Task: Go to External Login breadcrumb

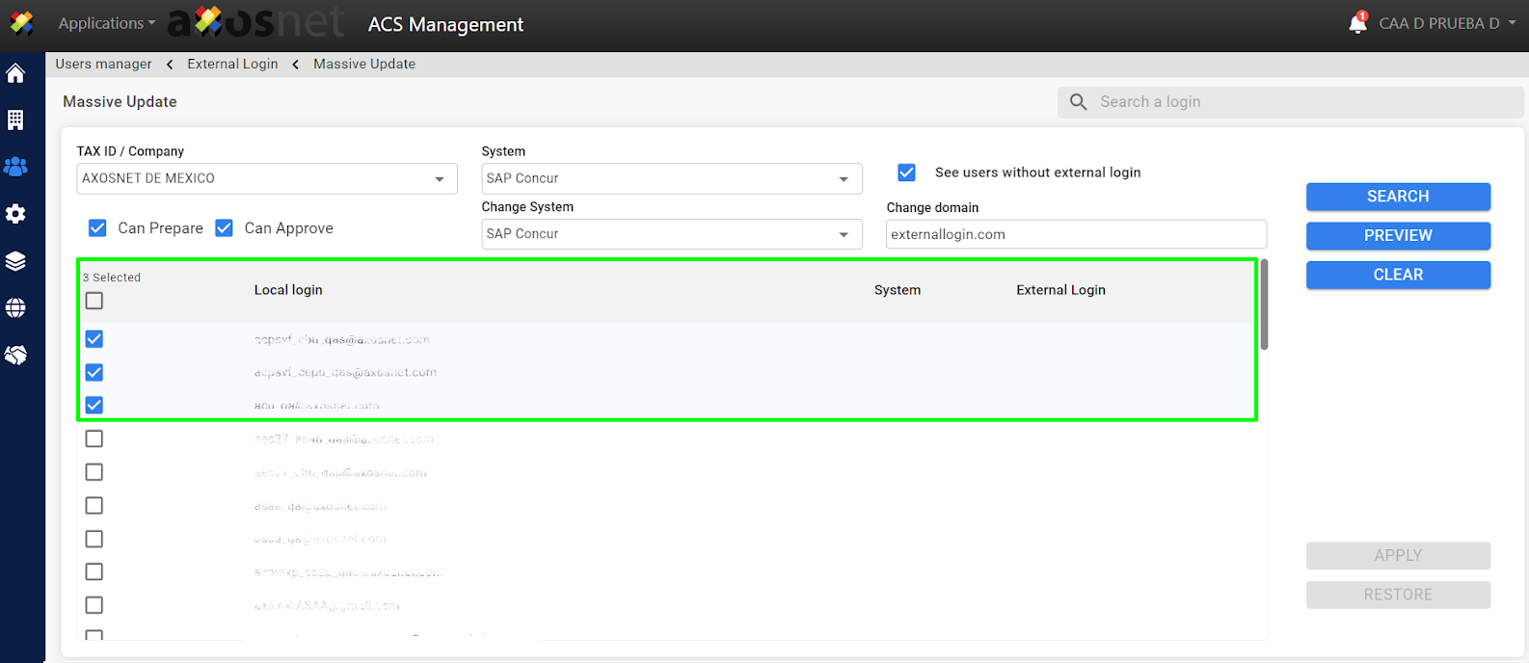Action: click(x=232, y=64)
